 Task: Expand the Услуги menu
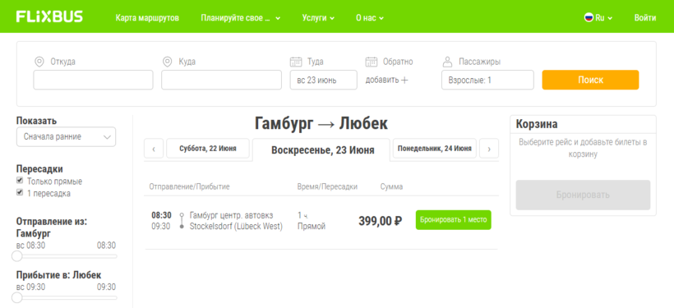pos(318,18)
